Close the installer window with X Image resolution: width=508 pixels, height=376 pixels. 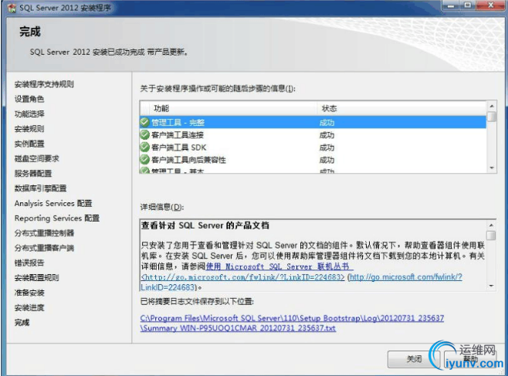490,5
